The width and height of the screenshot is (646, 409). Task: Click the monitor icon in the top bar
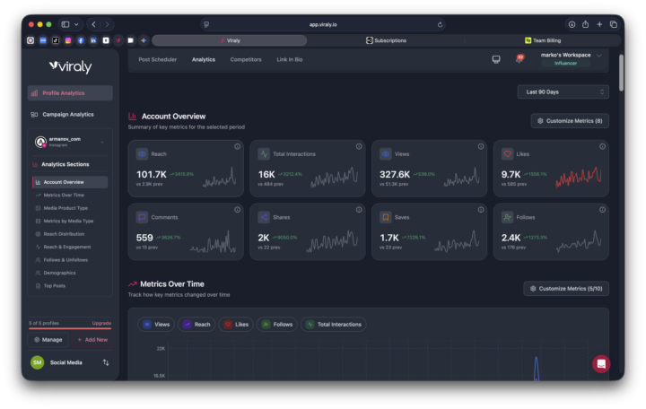496,59
